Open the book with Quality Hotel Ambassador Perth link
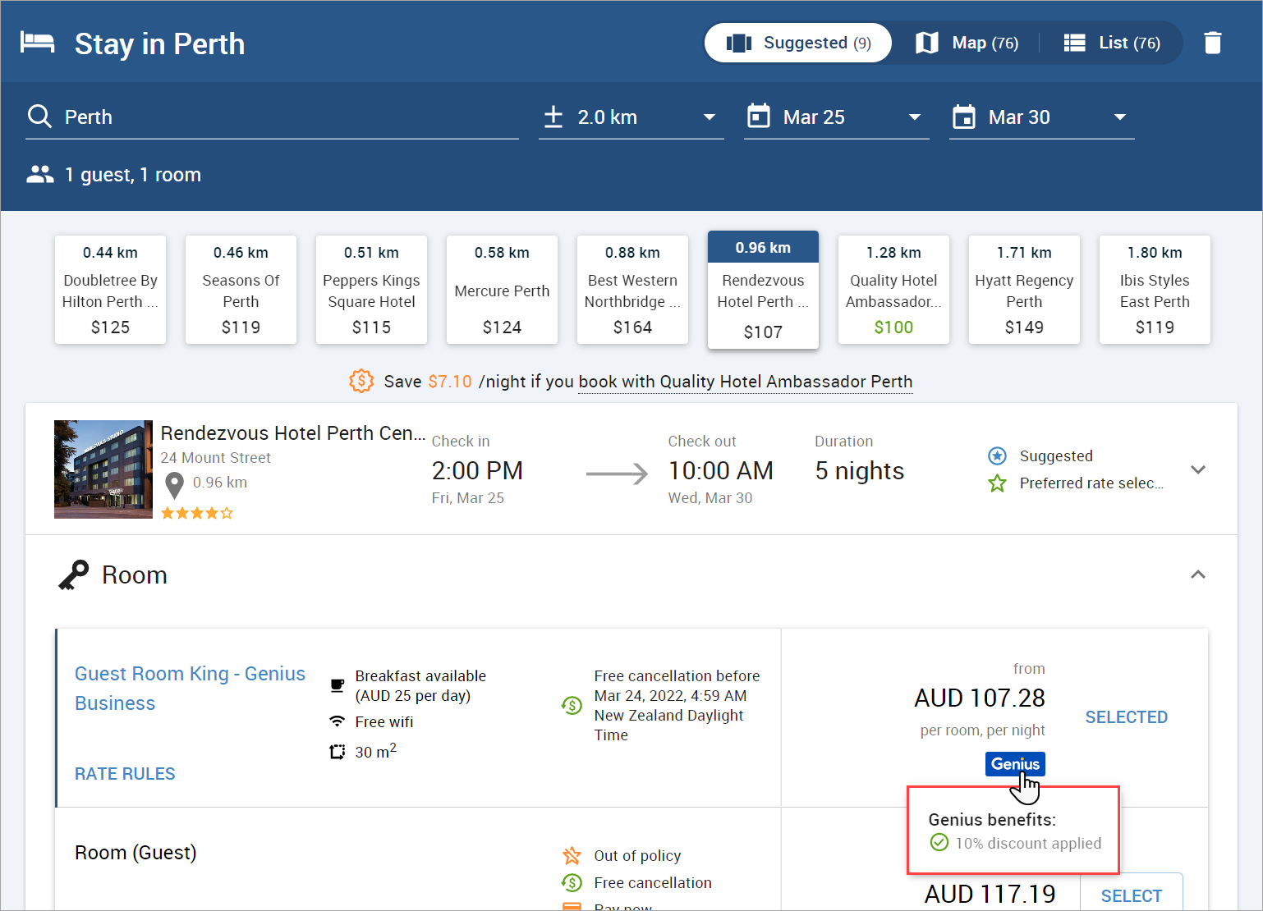1263x911 pixels. (x=746, y=382)
